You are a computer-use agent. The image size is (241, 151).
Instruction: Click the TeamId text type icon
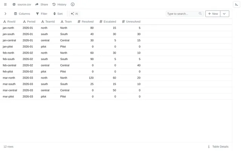coord(43,22)
